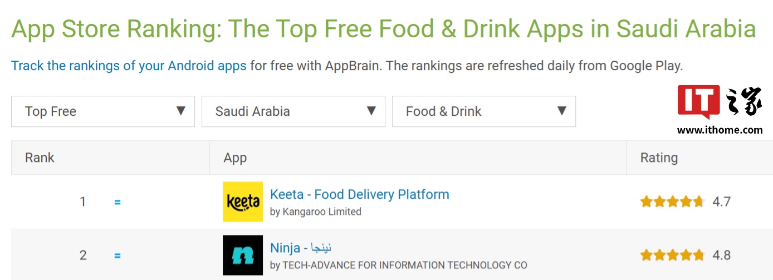The width and height of the screenshot is (773, 280).
Task: Click the www.ithome.com text
Action: click(720, 130)
